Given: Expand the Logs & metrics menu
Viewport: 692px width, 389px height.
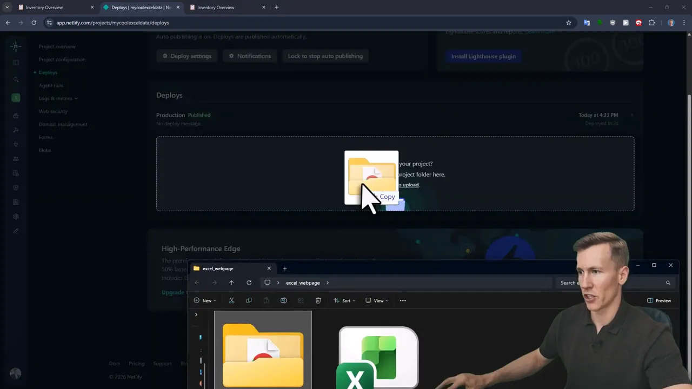Looking at the screenshot, I should coord(58,98).
